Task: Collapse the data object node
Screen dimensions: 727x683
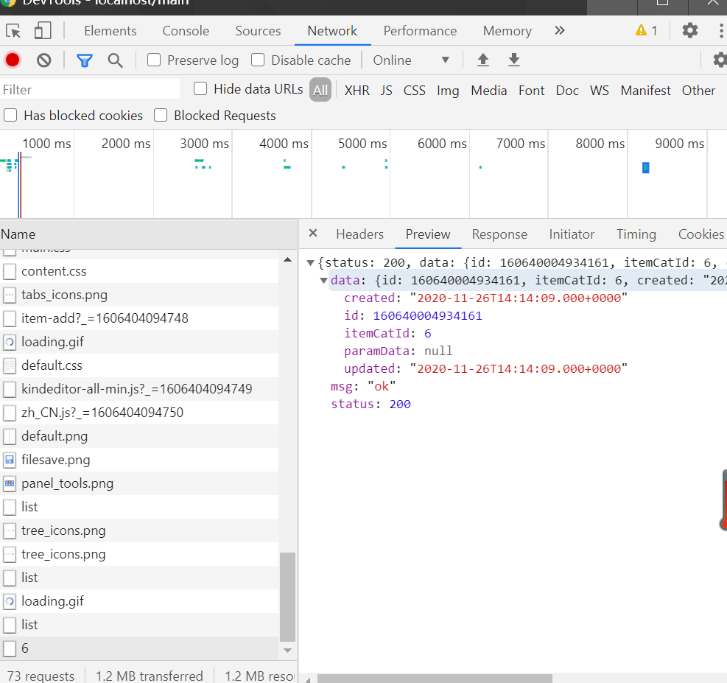Action: pos(323,281)
